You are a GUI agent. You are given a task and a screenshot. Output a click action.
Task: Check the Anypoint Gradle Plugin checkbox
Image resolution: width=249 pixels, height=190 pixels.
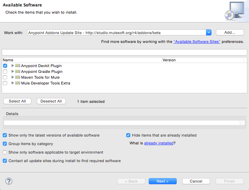[x=5, y=72]
